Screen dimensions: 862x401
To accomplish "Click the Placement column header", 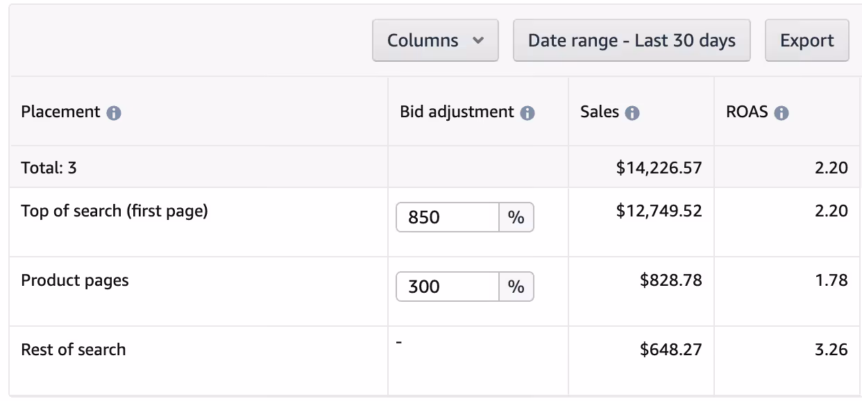I will (61, 112).
